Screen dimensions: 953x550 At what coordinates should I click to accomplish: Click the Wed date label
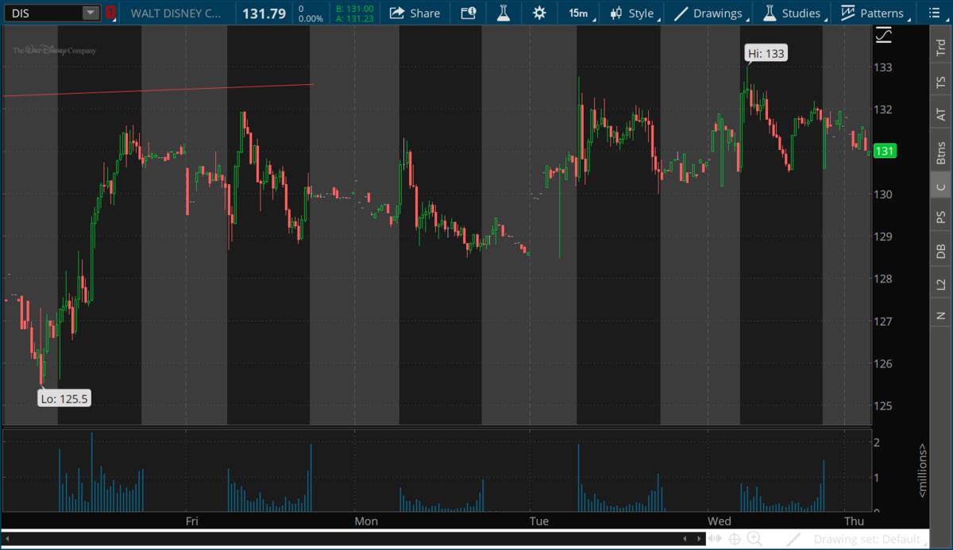point(720,521)
